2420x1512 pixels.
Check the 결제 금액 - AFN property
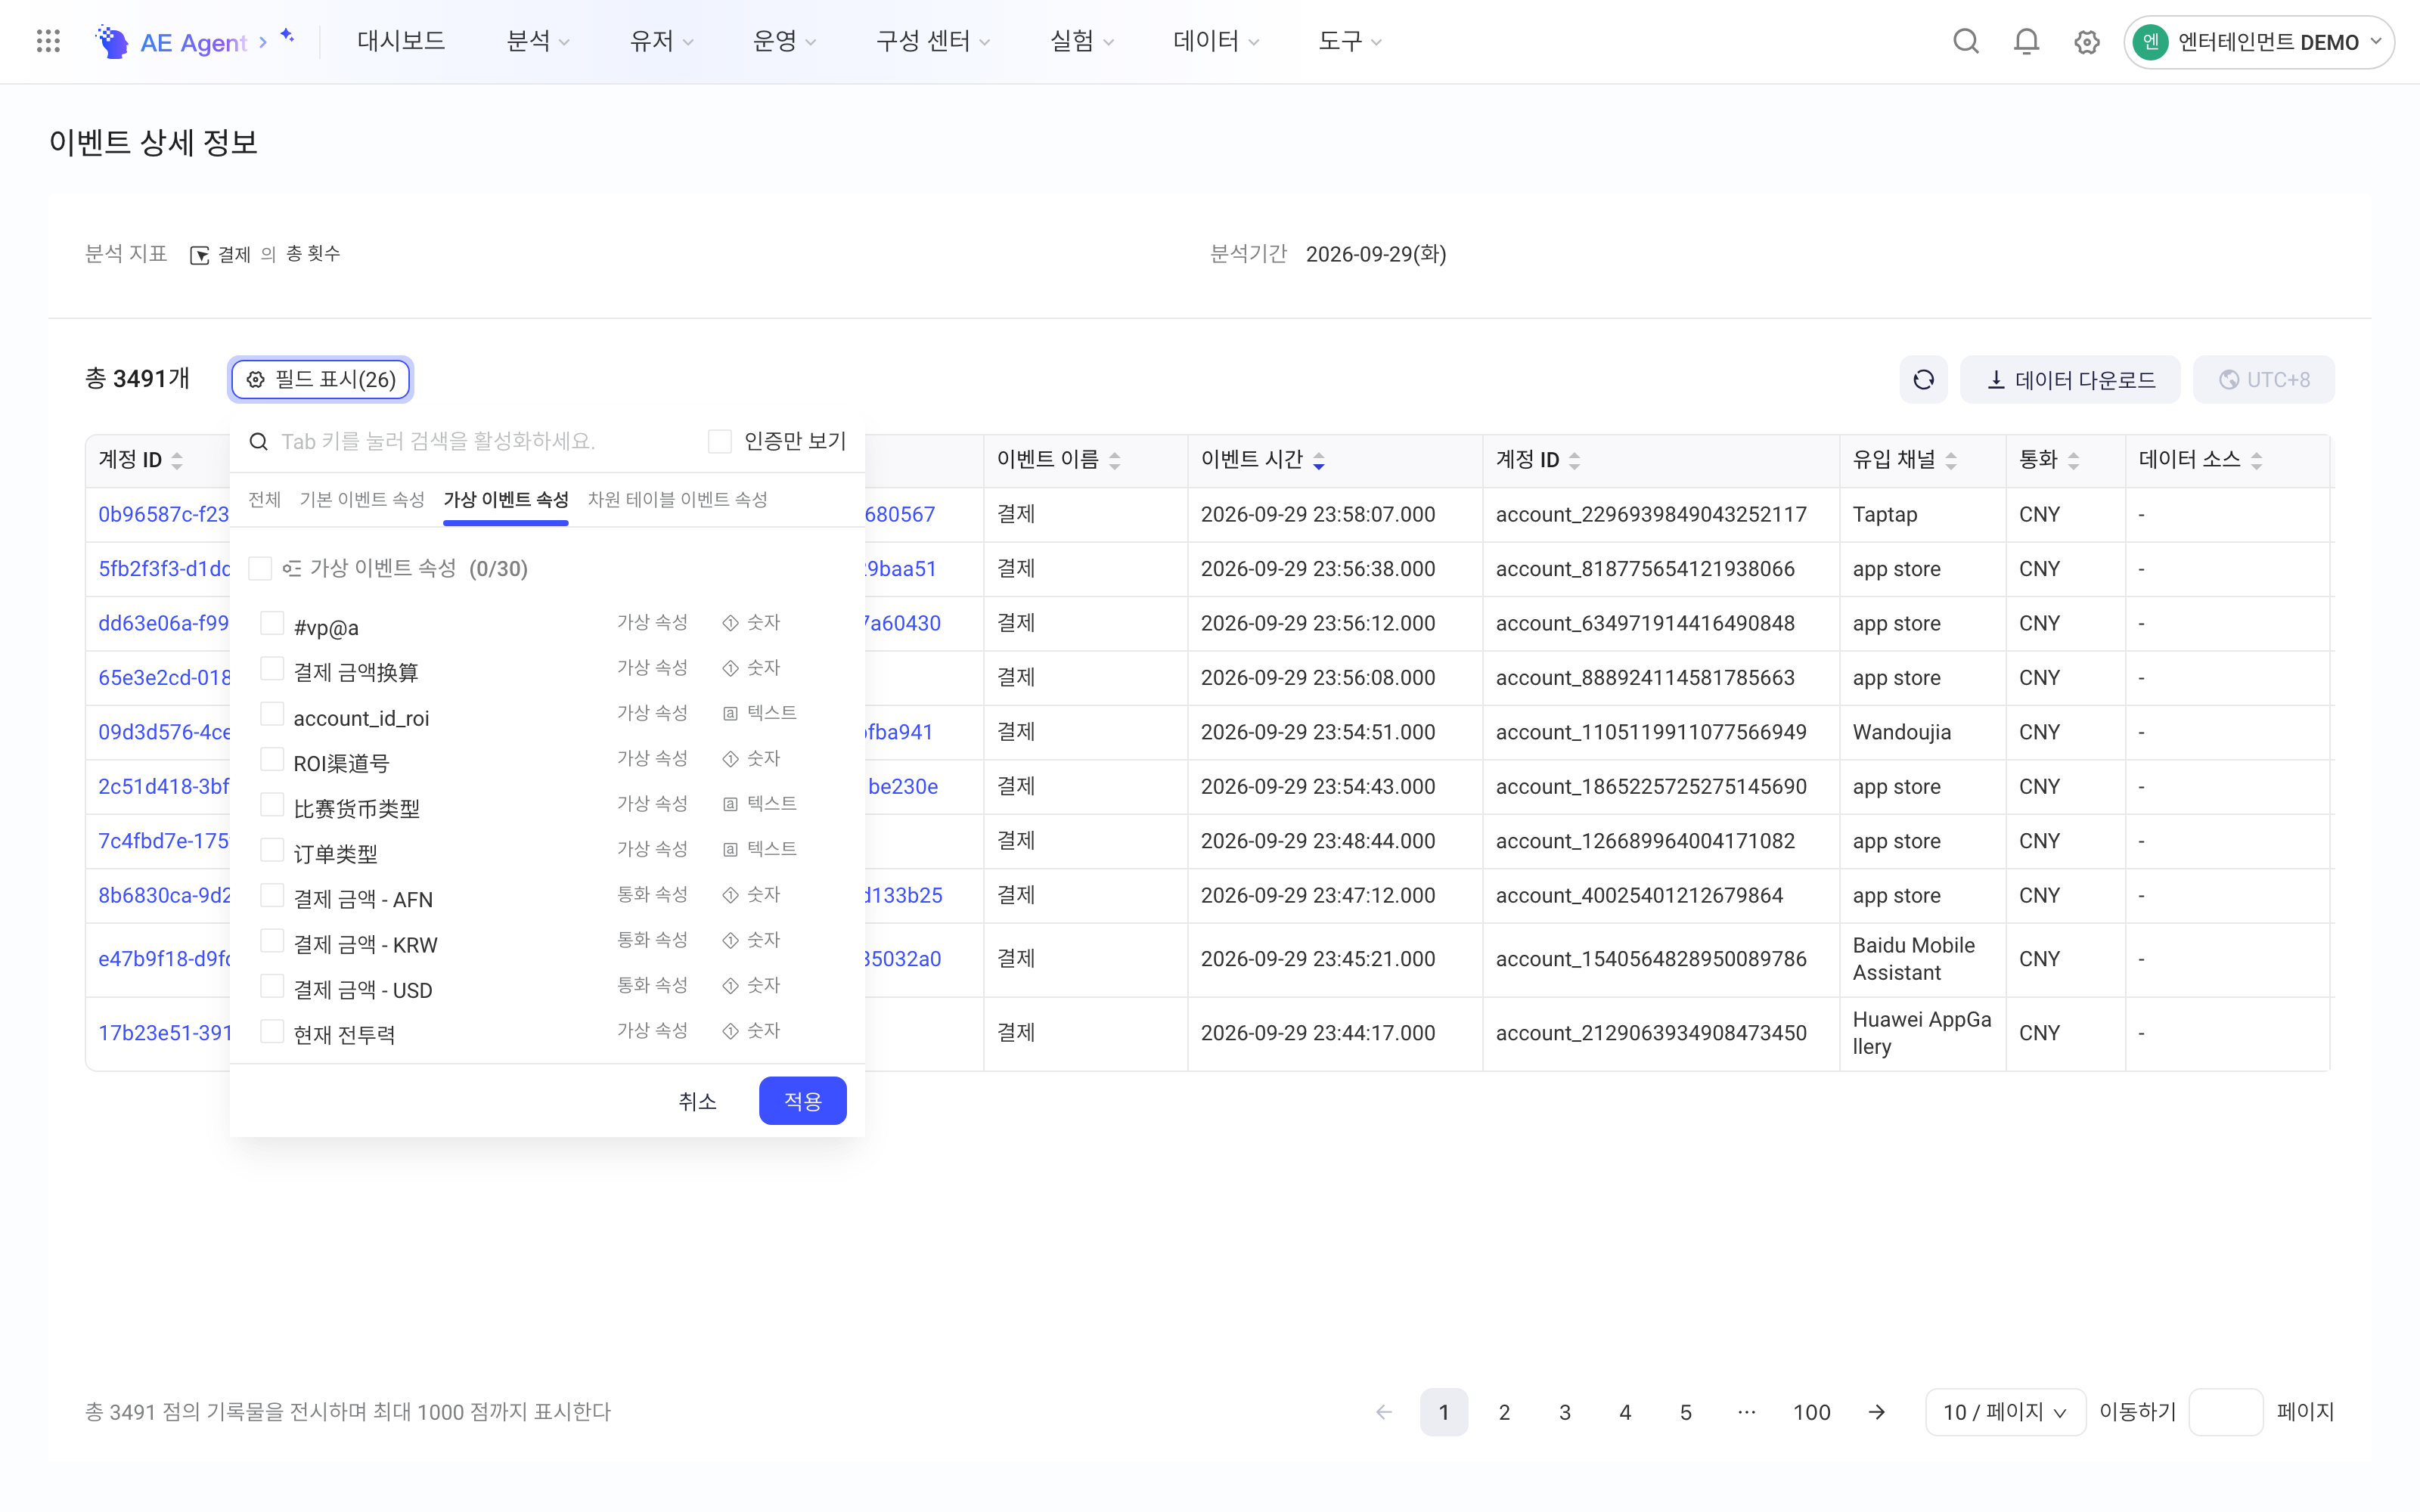[272, 895]
